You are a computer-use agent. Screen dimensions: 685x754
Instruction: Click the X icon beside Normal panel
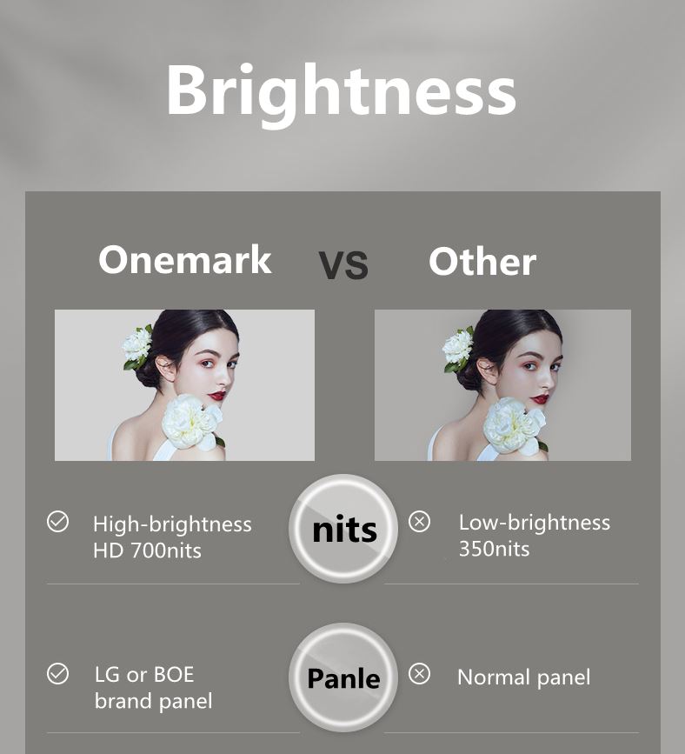pos(419,673)
